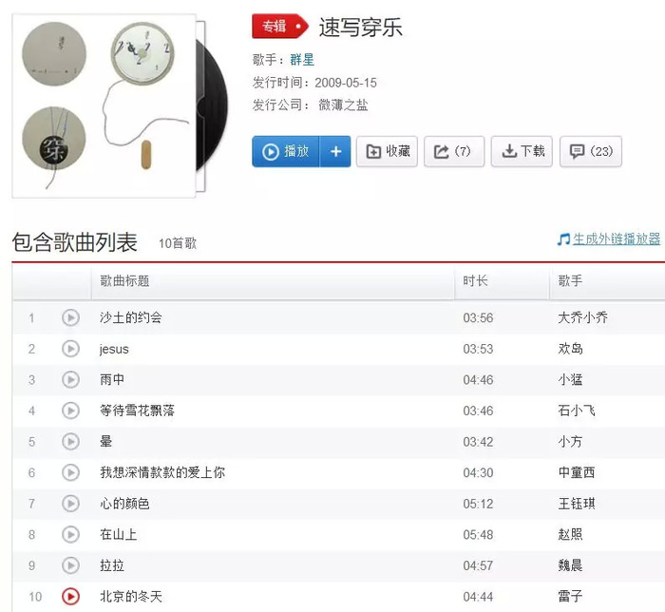Open singer 石小飞
Image resolution: width=665 pixels, height=612 pixels.
pyautogui.click(x=577, y=411)
